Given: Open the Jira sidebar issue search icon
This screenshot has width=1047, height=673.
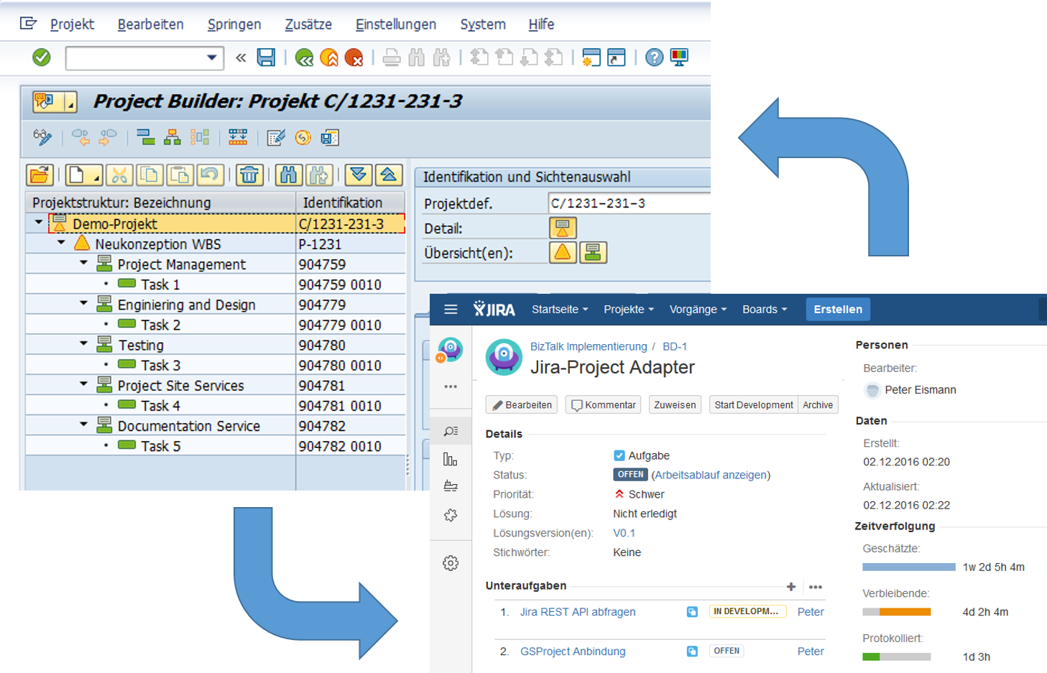Looking at the screenshot, I should 451,431.
